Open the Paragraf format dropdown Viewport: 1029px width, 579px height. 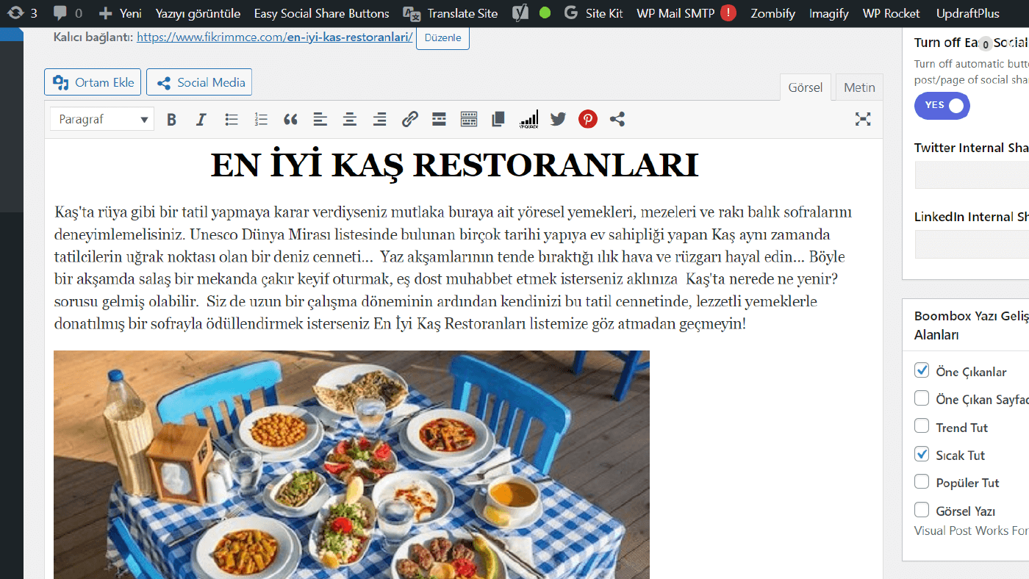point(102,119)
